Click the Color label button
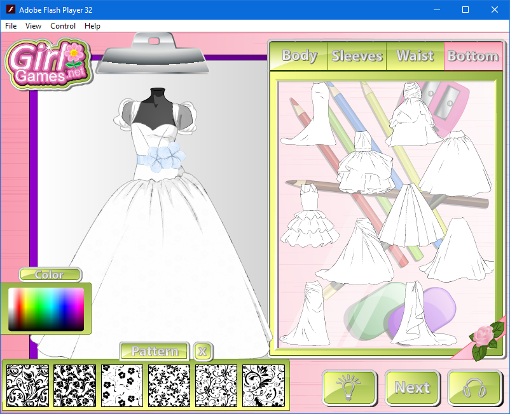The width and height of the screenshot is (510, 414). click(50, 275)
